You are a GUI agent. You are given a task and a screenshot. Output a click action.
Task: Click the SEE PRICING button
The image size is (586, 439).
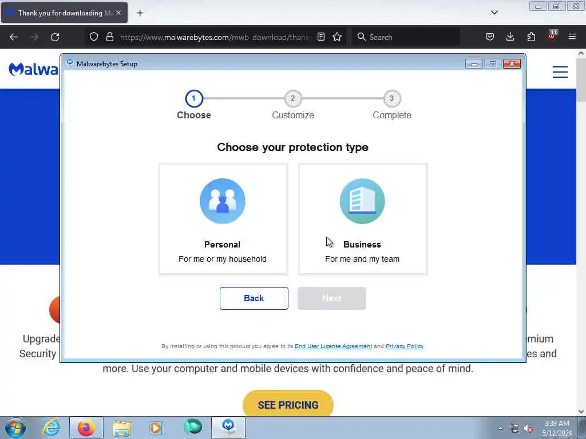(288, 404)
